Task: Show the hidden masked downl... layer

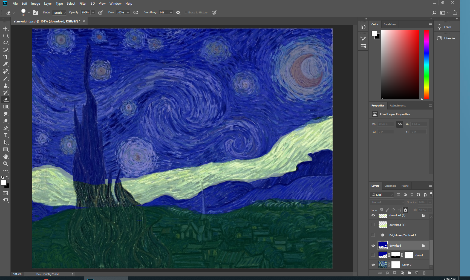Action: click(x=373, y=255)
